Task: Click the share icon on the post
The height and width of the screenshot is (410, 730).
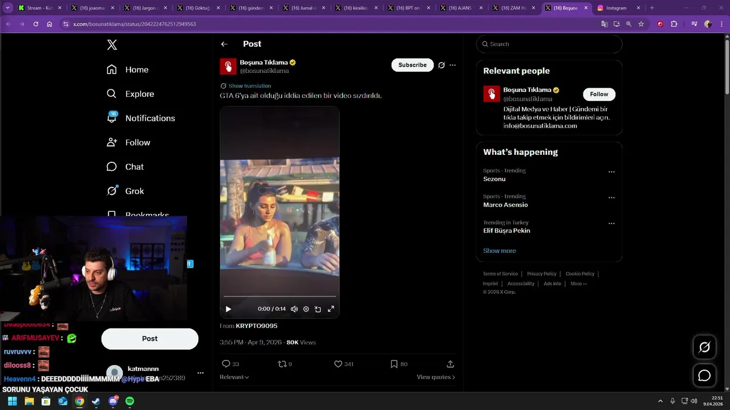Action: (450, 364)
